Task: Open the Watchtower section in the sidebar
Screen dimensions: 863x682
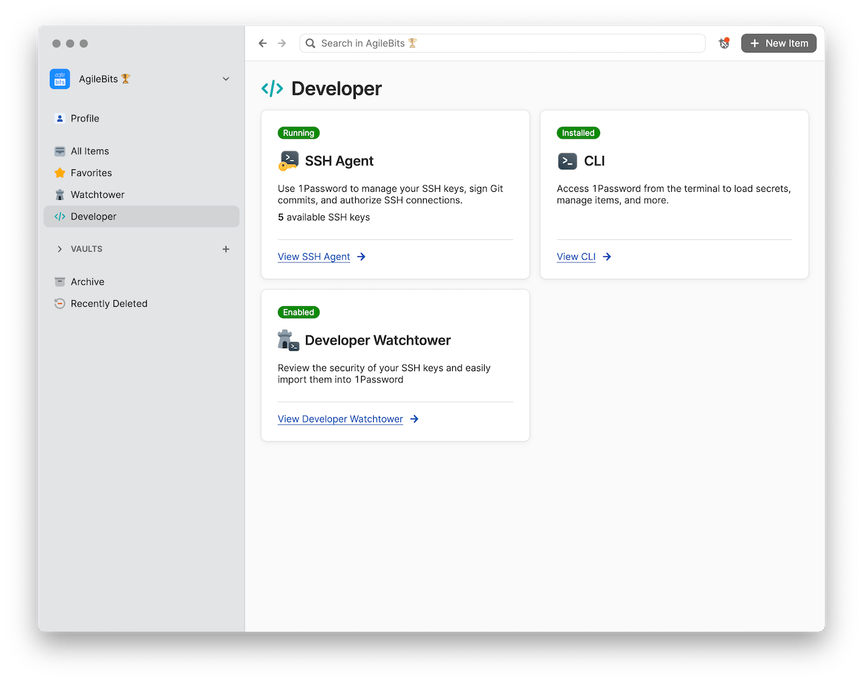Action: [97, 194]
